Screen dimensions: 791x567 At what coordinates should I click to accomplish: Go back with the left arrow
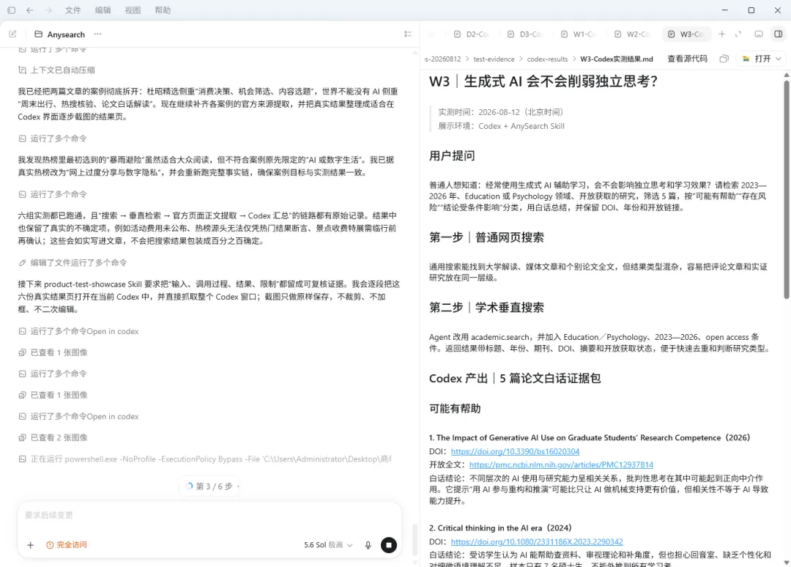[x=30, y=10]
